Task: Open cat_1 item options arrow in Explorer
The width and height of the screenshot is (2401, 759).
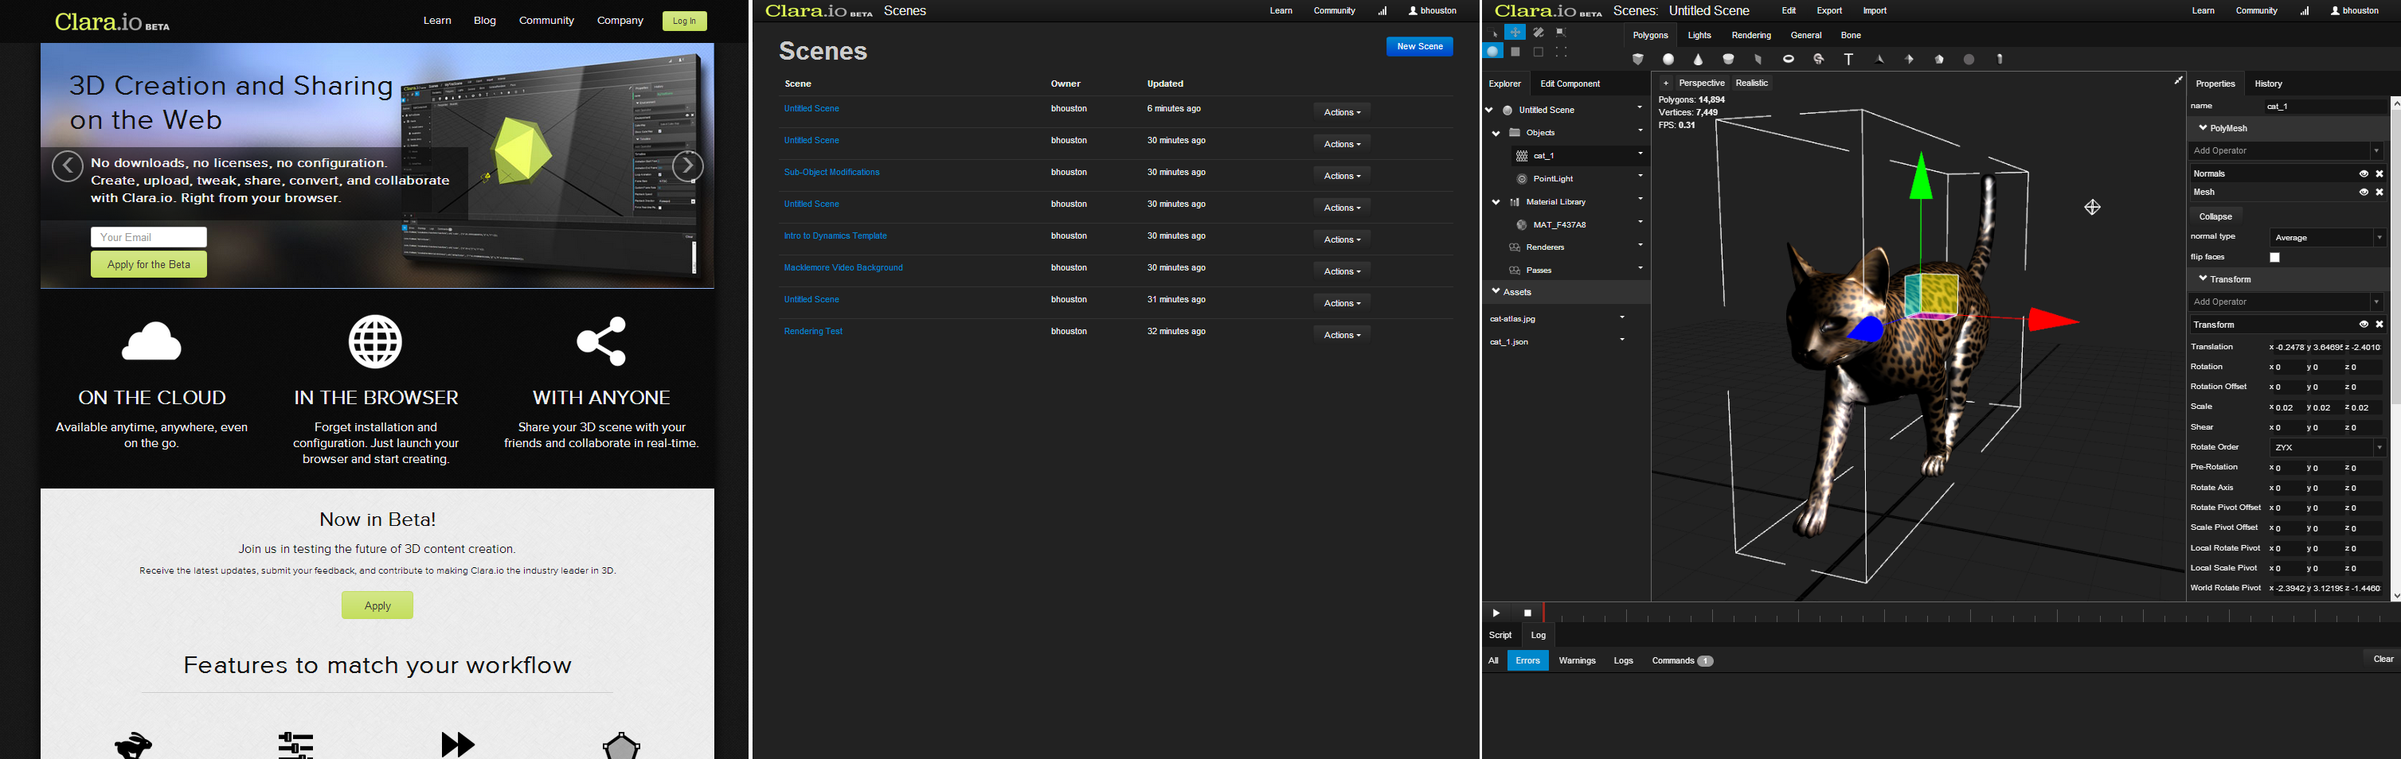Action: pyautogui.click(x=1640, y=154)
